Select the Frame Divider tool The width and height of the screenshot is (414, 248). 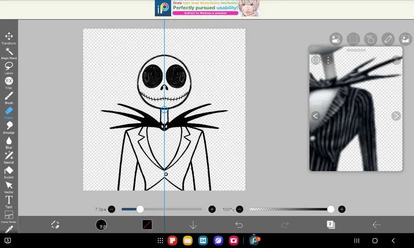[9, 217]
